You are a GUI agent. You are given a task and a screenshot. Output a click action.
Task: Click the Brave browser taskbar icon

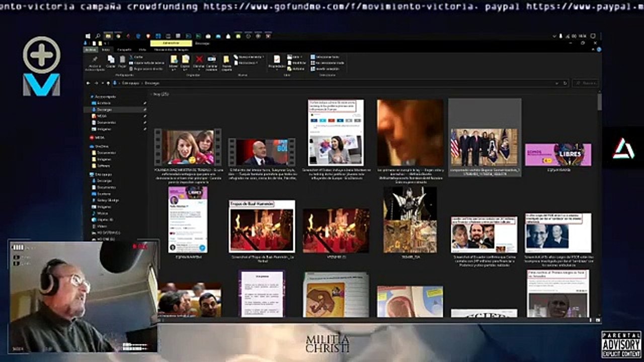click(x=148, y=36)
